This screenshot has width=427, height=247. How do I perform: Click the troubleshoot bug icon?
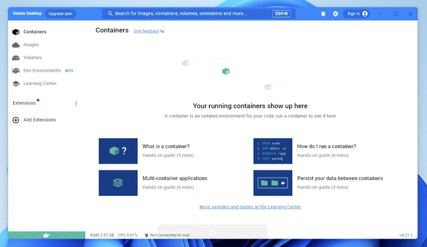coord(323,14)
